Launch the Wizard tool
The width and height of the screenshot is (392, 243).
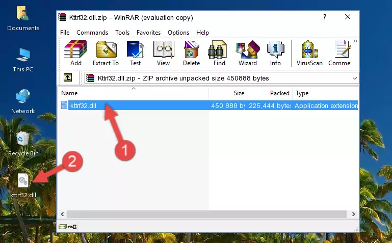coord(248,53)
